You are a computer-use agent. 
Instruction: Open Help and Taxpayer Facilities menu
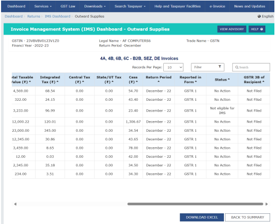177,6
